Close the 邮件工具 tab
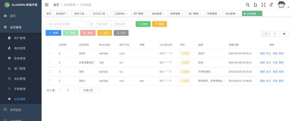 [87, 14]
